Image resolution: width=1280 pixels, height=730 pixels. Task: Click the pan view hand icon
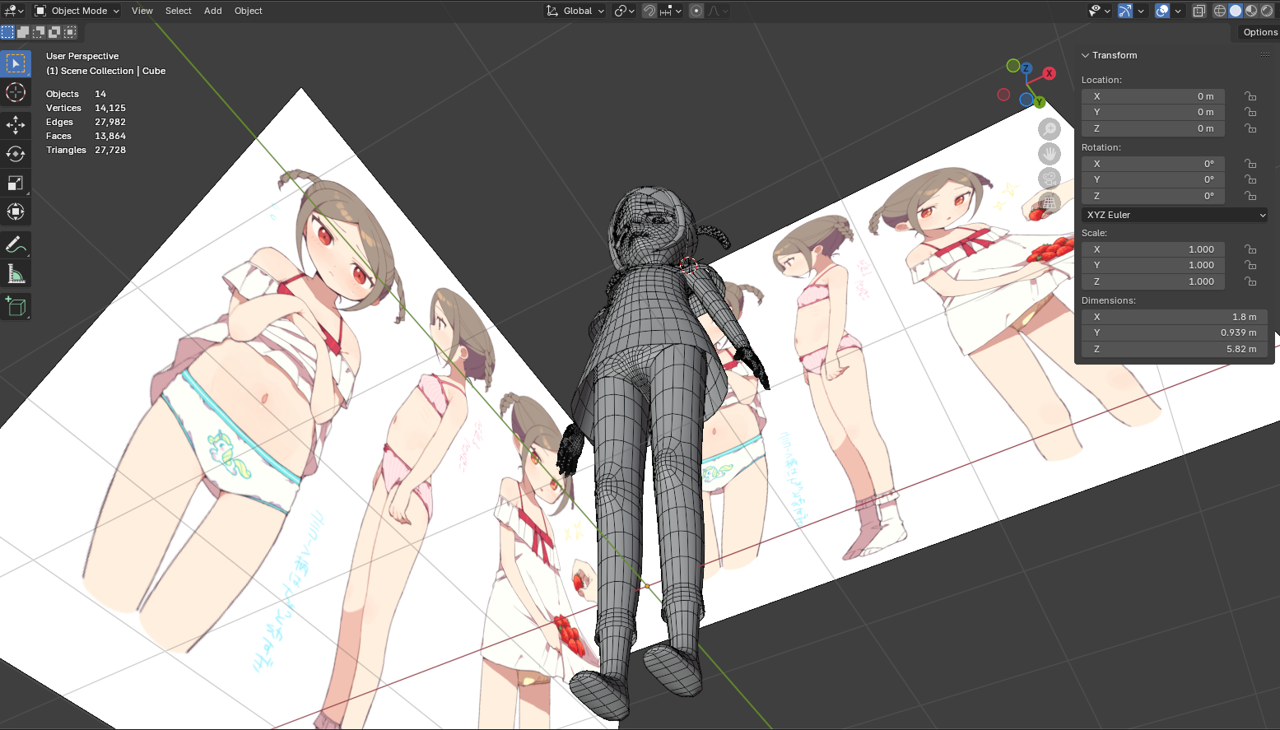(1050, 154)
